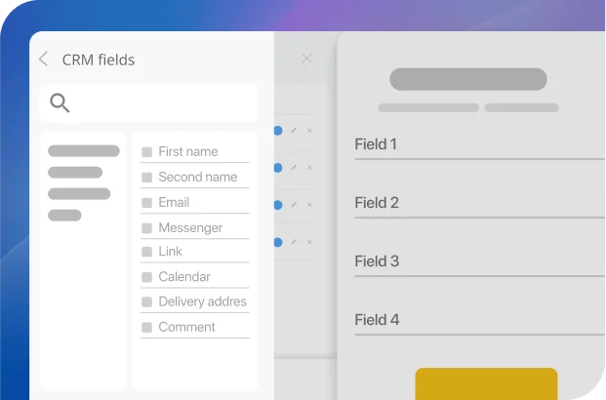This screenshot has height=400, width=606.
Task: Toggle the Delivery address checkbox
Action: pyautogui.click(x=146, y=302)
